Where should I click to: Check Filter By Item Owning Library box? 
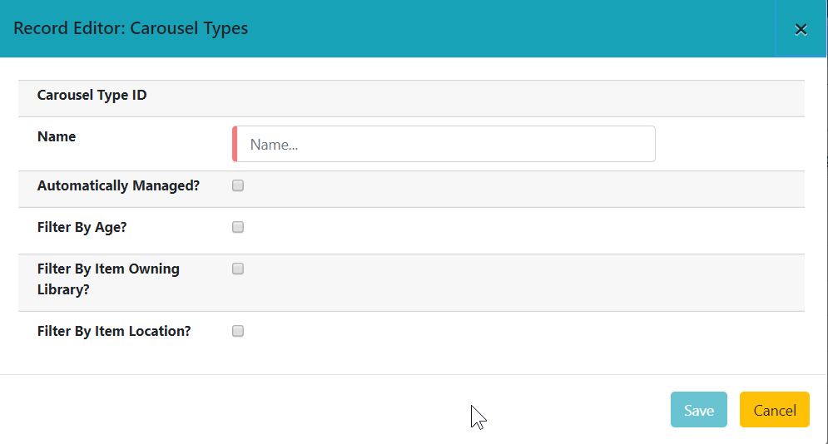click(238, 269)
